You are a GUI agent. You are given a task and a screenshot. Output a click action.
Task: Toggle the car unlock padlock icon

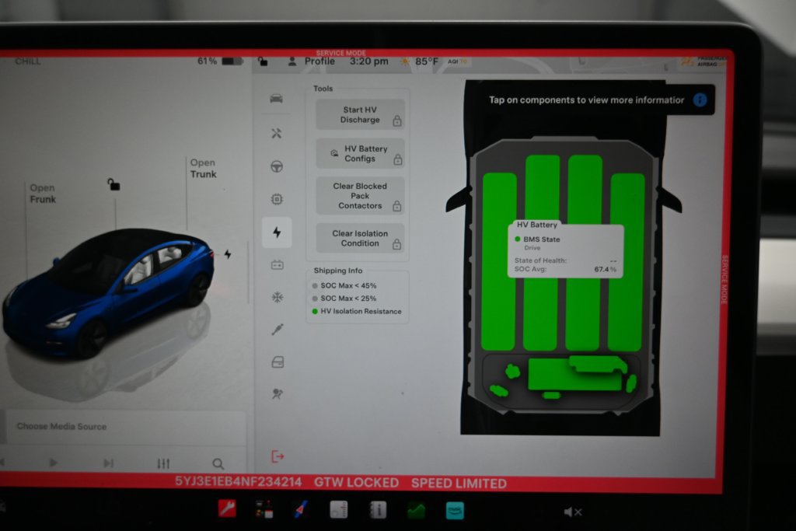coord(113,184)
